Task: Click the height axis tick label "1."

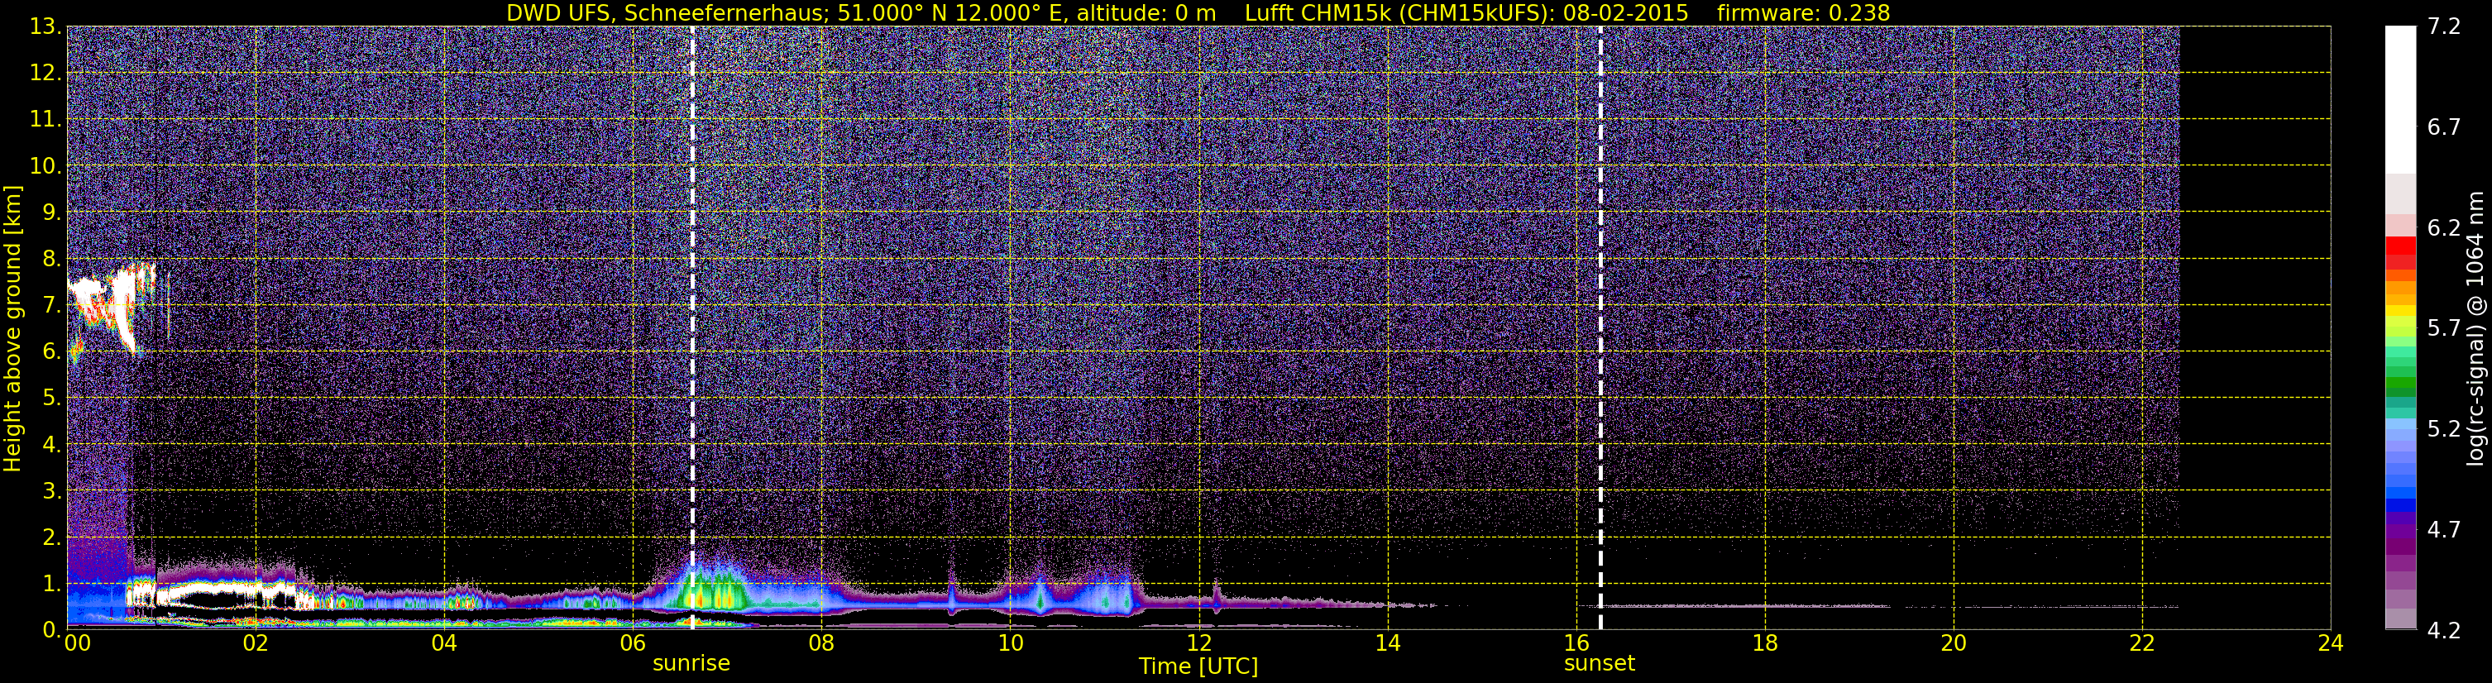Action: point(51,583)
